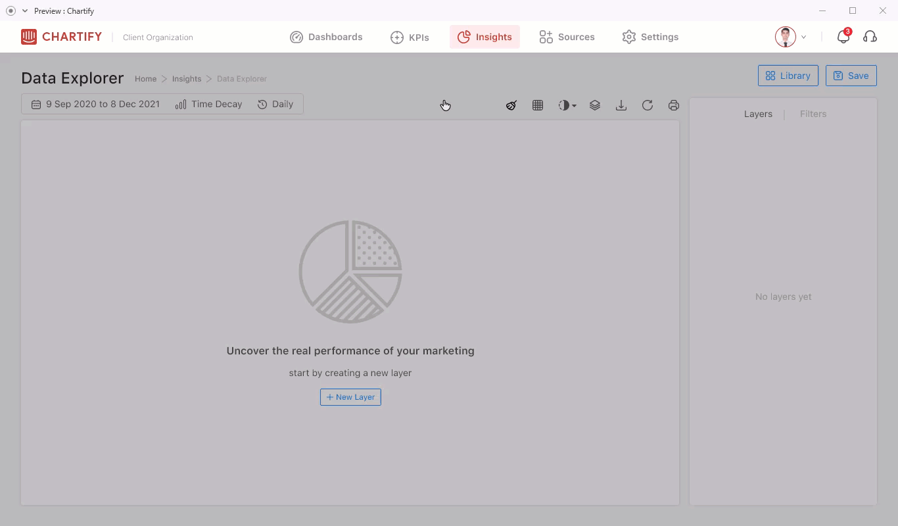Screen dimensions: 898x526
Task: Navigate to Home breadcrumb link
Action: (x=145, y=79)
